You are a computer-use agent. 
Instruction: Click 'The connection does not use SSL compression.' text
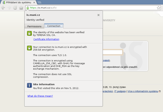tap(52, 76)
